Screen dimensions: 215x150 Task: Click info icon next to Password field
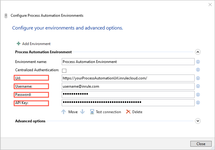[x=198, y=95]
